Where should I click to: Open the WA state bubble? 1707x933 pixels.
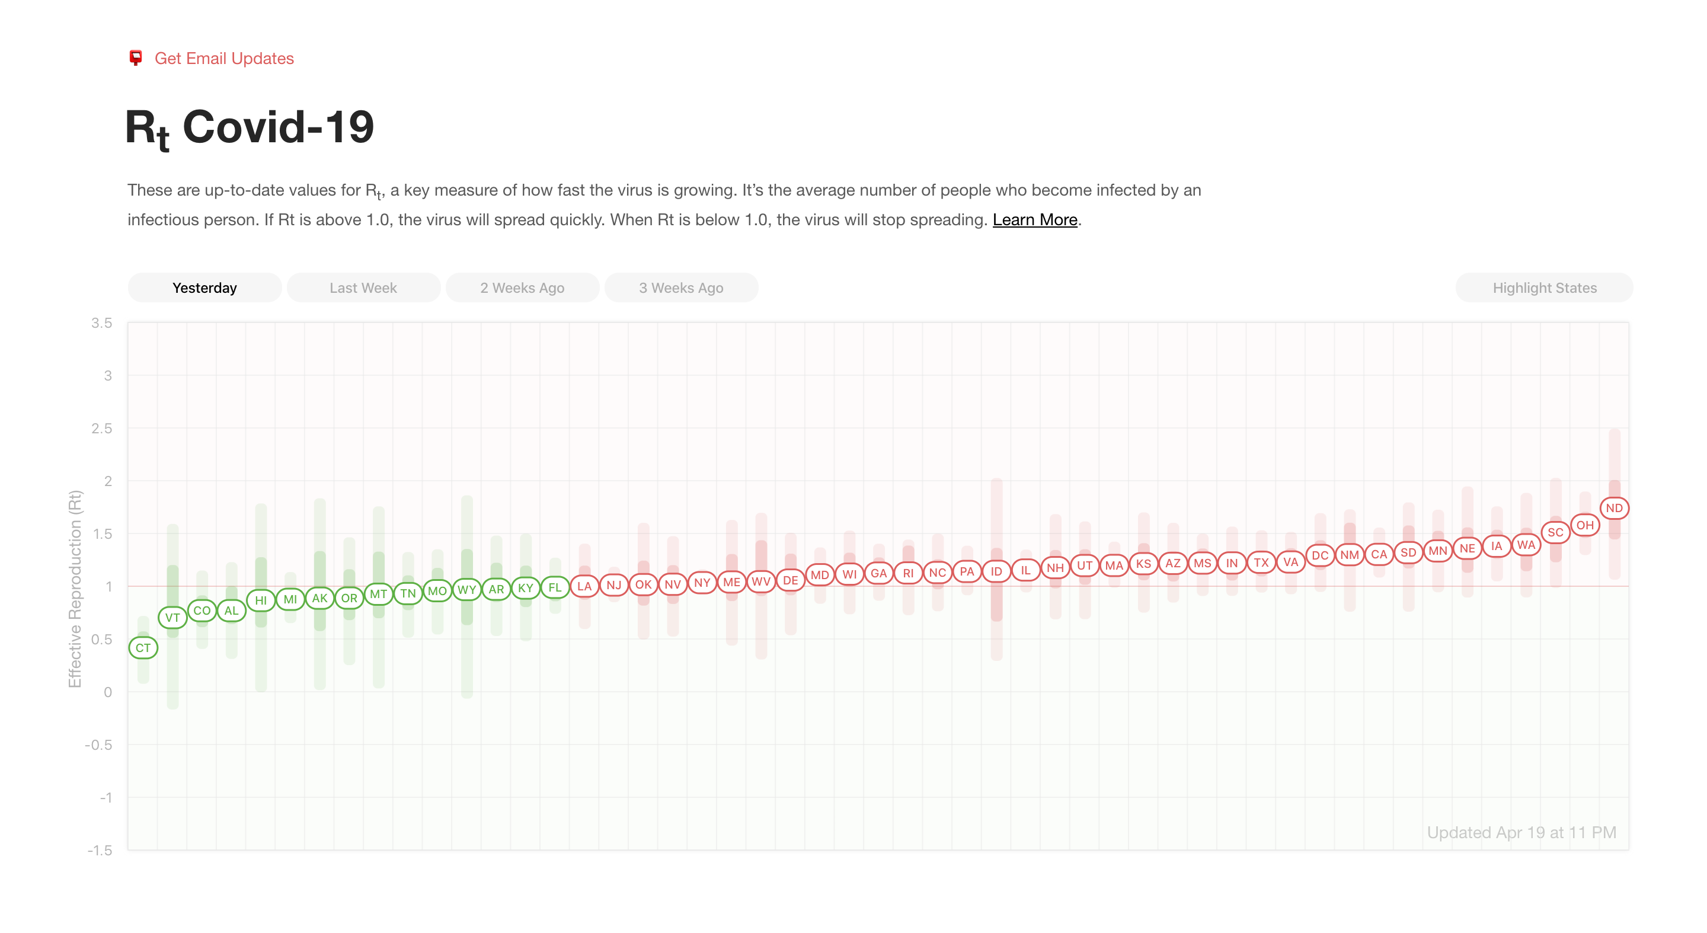tap(1526, 545)
